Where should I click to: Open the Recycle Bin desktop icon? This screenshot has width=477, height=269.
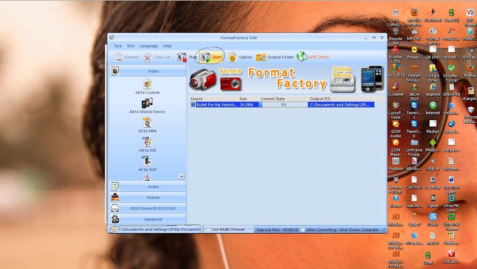point(395,36)
